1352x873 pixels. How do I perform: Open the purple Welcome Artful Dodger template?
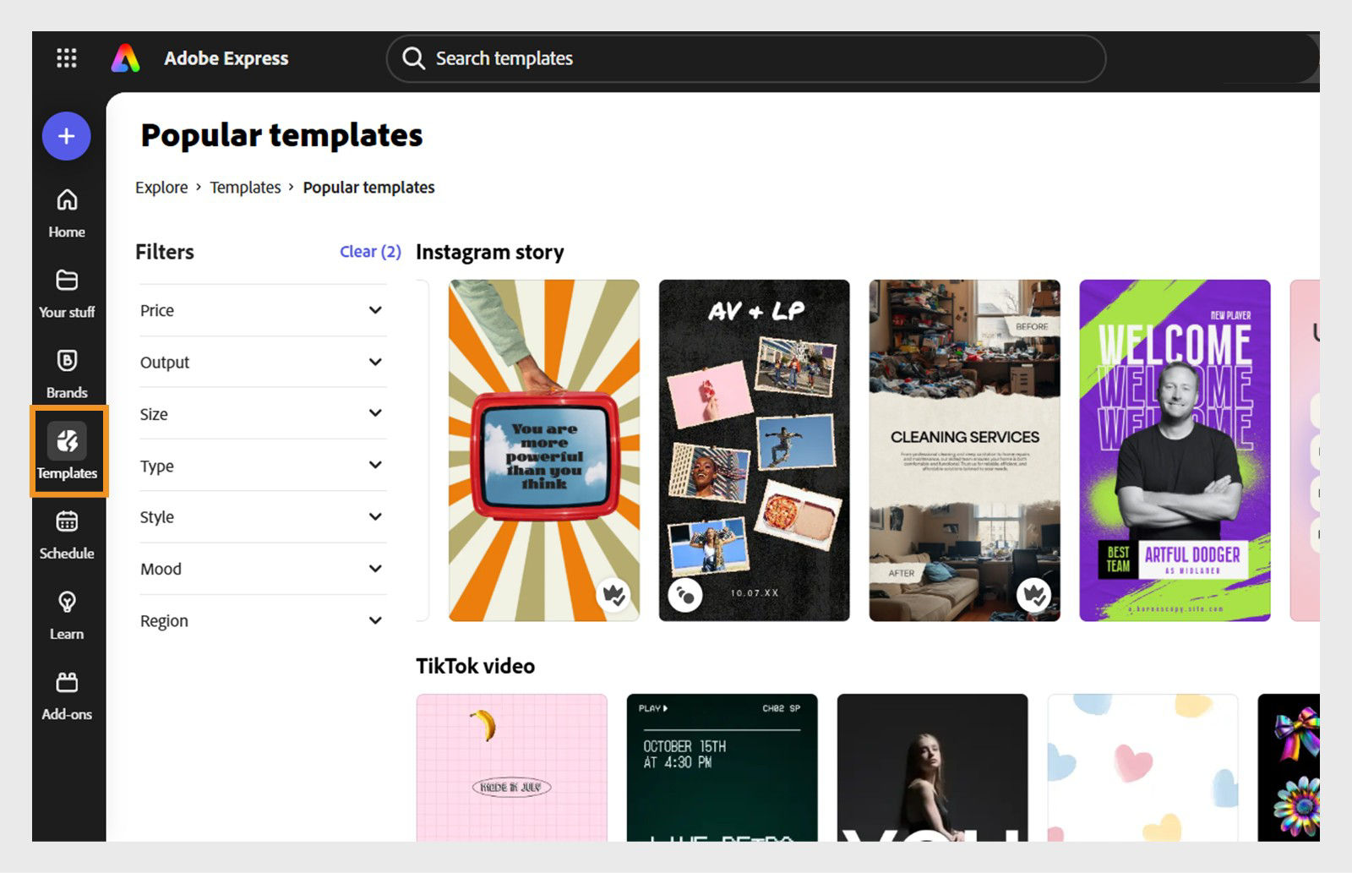pos(1175,450)
